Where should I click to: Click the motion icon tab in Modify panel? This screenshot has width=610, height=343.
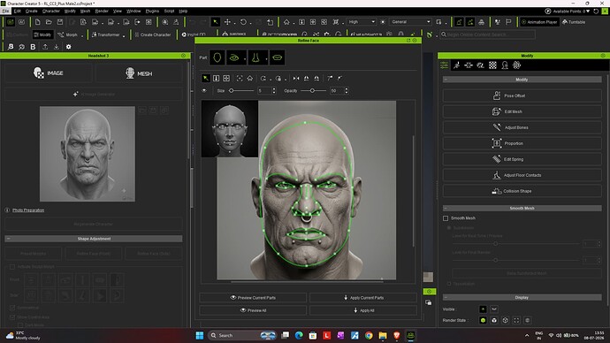[x=456, y=65]
